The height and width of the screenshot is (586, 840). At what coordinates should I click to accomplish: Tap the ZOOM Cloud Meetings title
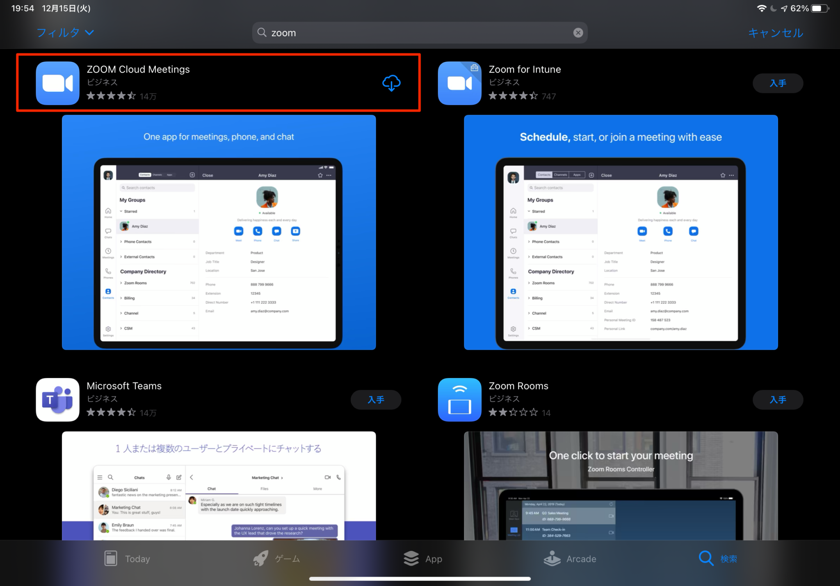pos(138,69)
